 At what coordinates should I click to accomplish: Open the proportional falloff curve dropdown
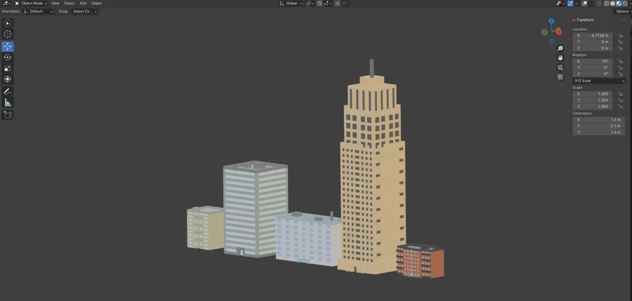click(x=344, y=3)
